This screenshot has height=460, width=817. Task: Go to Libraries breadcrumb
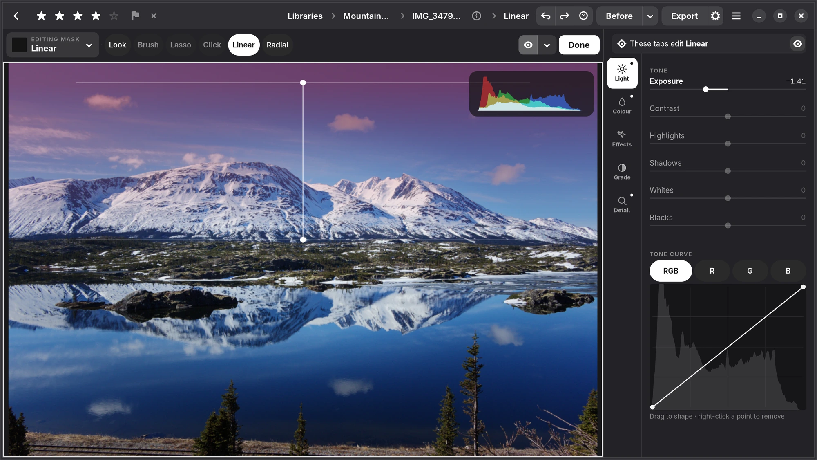(305, 16)
